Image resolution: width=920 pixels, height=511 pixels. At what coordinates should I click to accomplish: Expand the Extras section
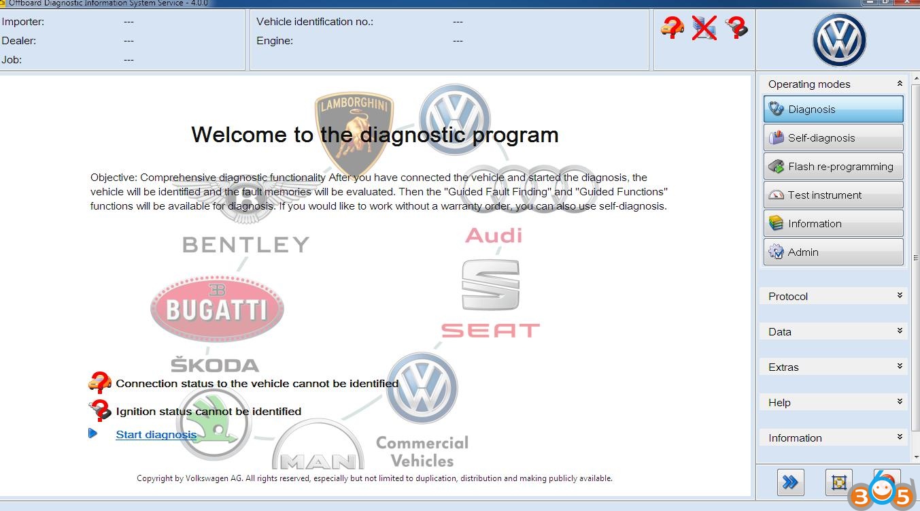900,367
